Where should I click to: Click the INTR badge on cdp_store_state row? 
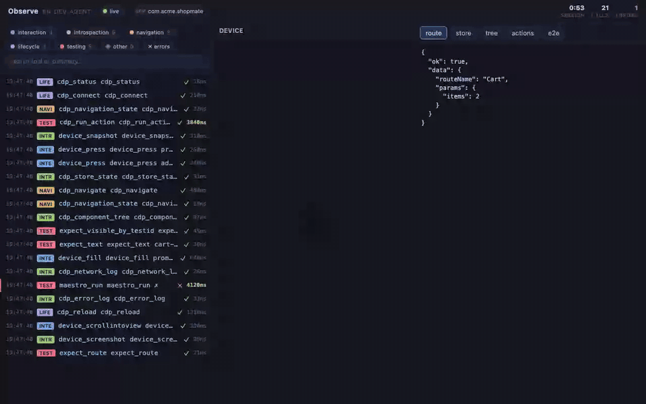pos(45,177)
